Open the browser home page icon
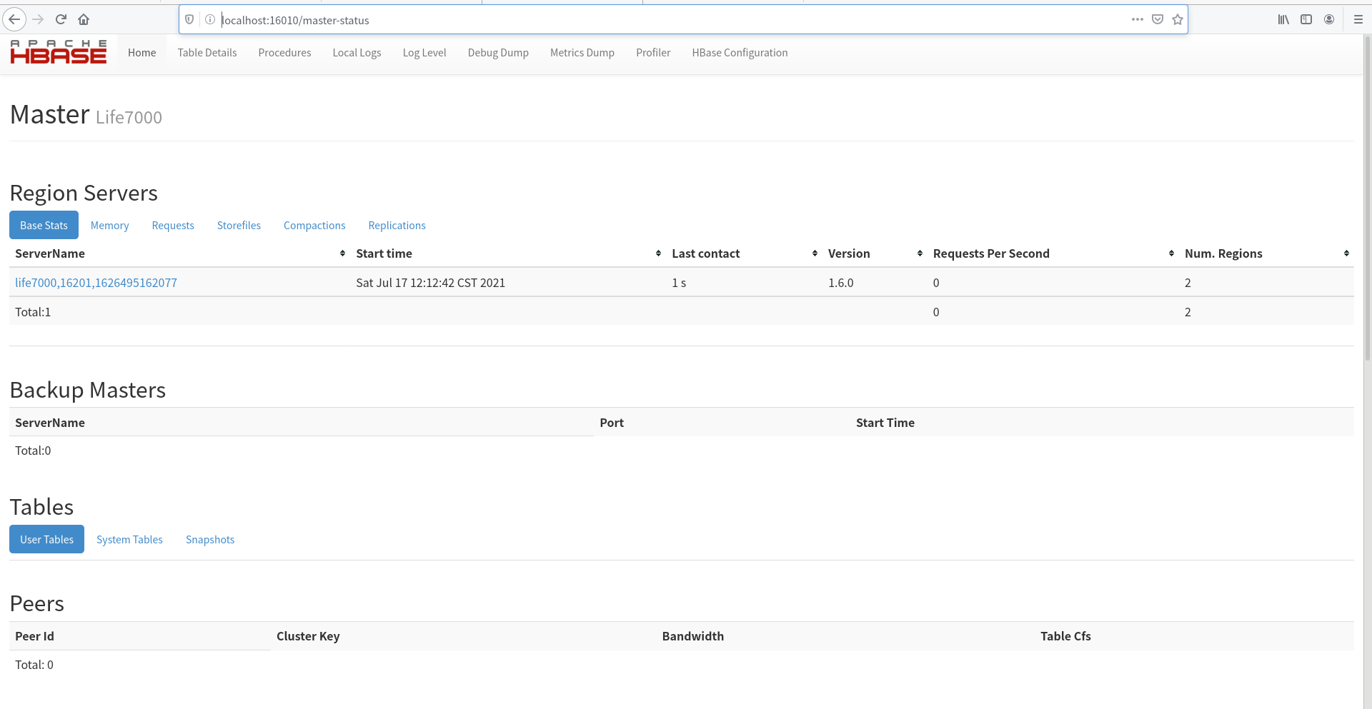The image size is (1372, 709). (84, 19)
